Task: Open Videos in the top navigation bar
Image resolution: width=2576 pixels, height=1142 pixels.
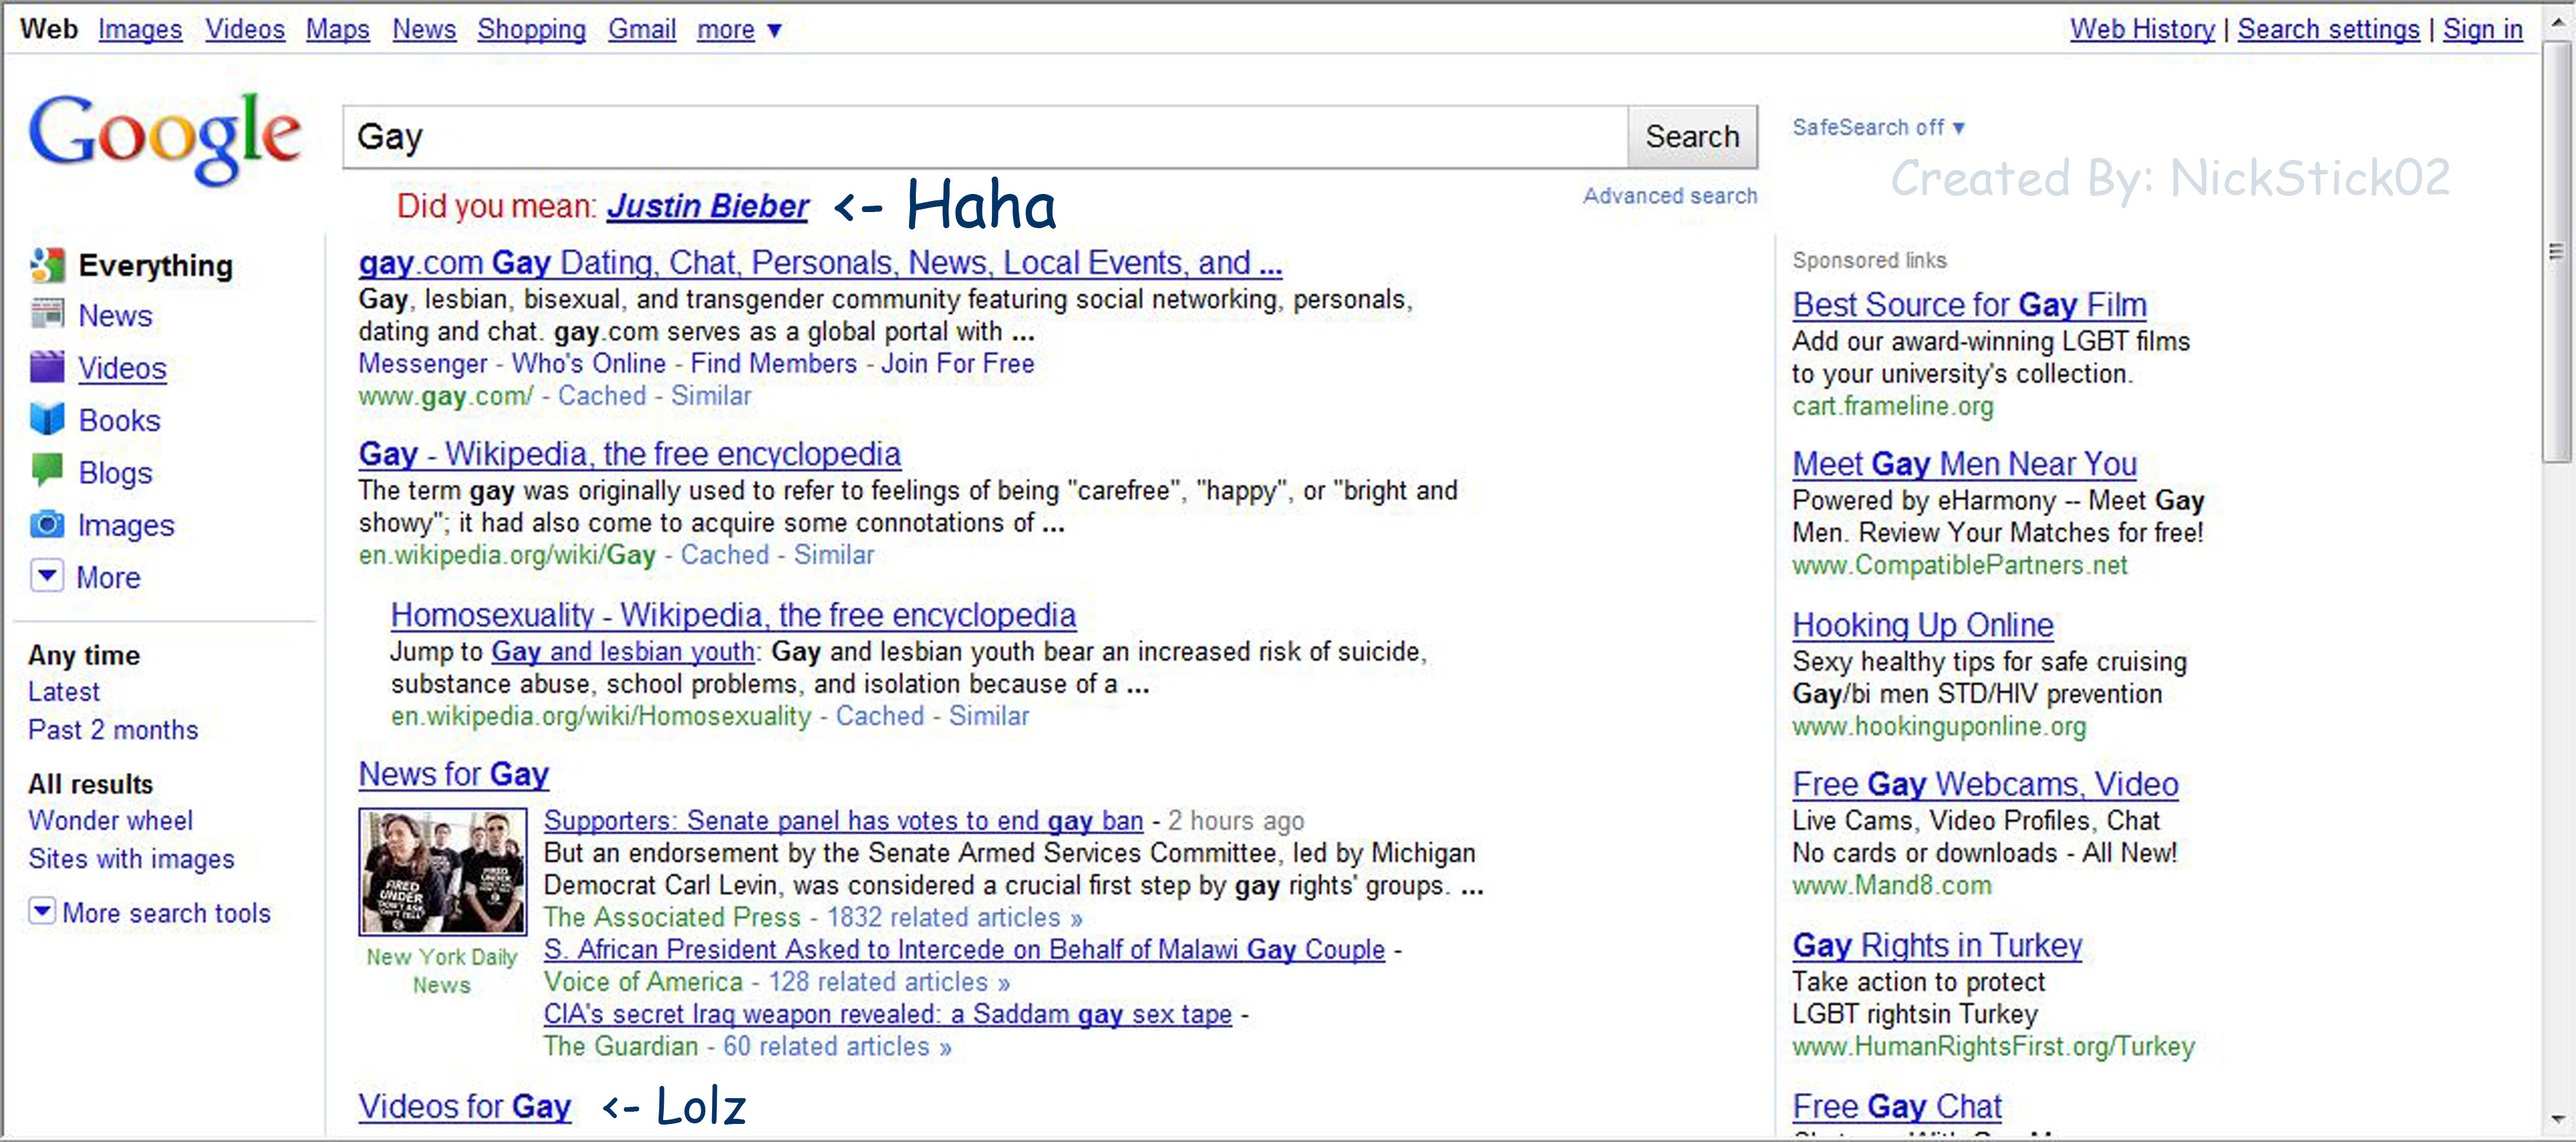Action: coord(245,30)
